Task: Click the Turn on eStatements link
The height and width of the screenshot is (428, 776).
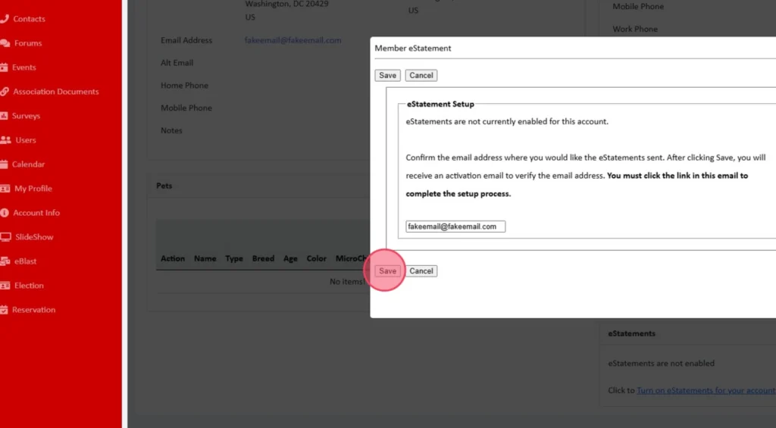Action: [706, 390]
